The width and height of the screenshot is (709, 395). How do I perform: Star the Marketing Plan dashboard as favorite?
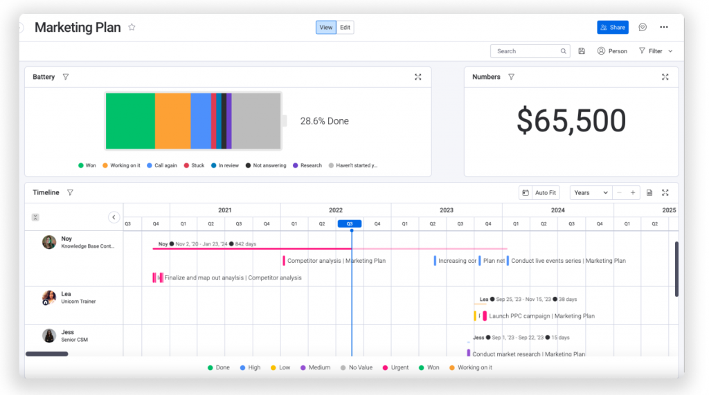pos(132,28)
